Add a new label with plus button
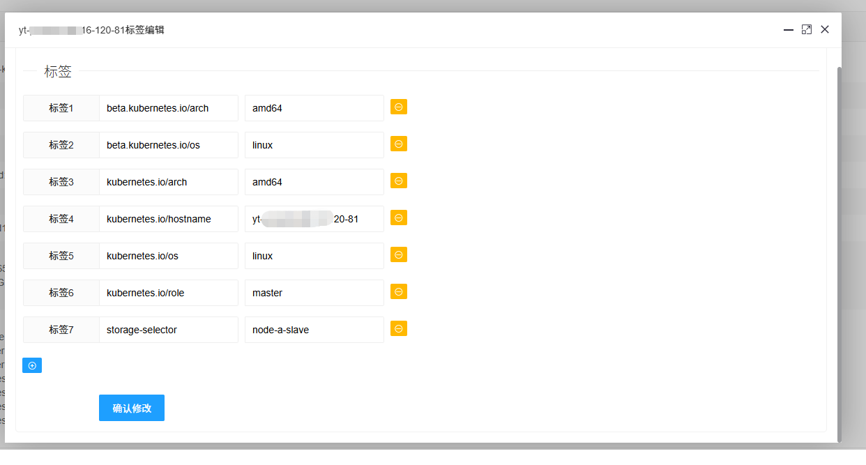The width and height of the screenshot is (866, 465). click(x=32, y=365)
